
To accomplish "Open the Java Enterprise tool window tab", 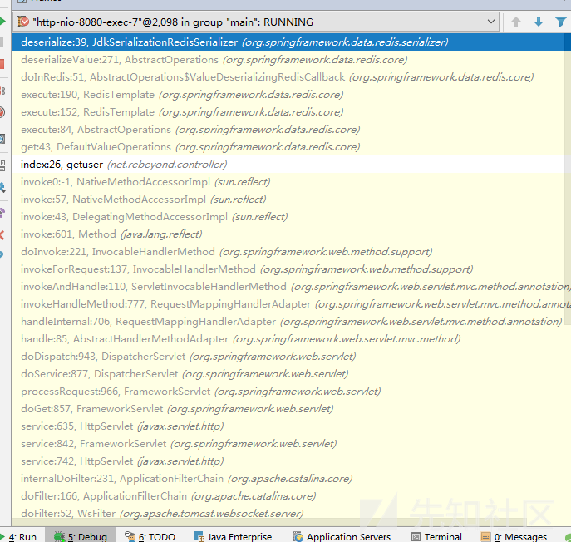I will click(x=233, y=536).
